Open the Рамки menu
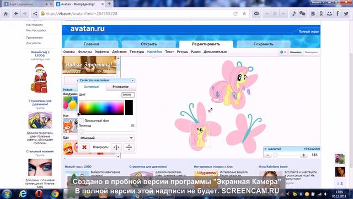353x199 pixels. tap(196, 52)
